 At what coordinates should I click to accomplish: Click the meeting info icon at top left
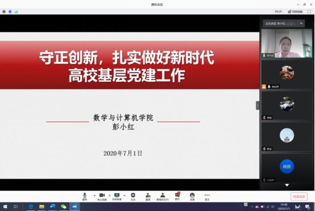pos(4,11)
